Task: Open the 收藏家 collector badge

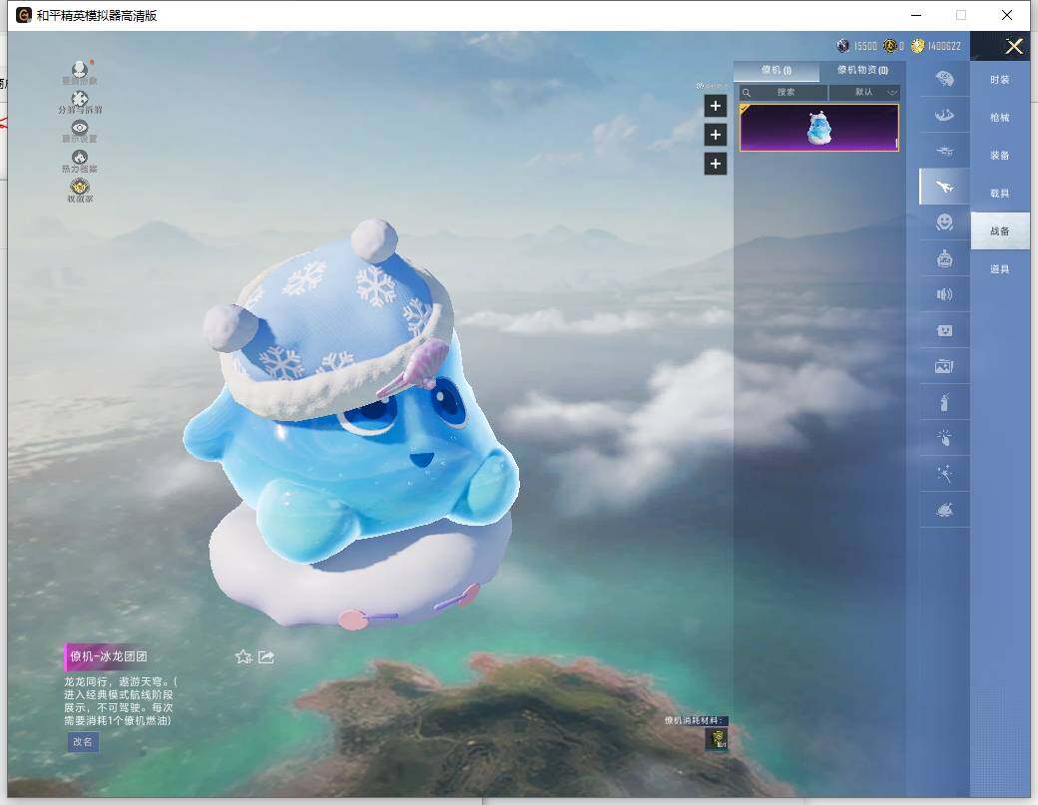Action: [x=80, y=192]
